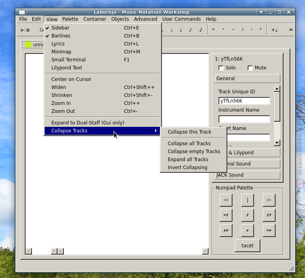Uncheck Barlines in the View menu
305x278 pixels.
pos(103,36)
